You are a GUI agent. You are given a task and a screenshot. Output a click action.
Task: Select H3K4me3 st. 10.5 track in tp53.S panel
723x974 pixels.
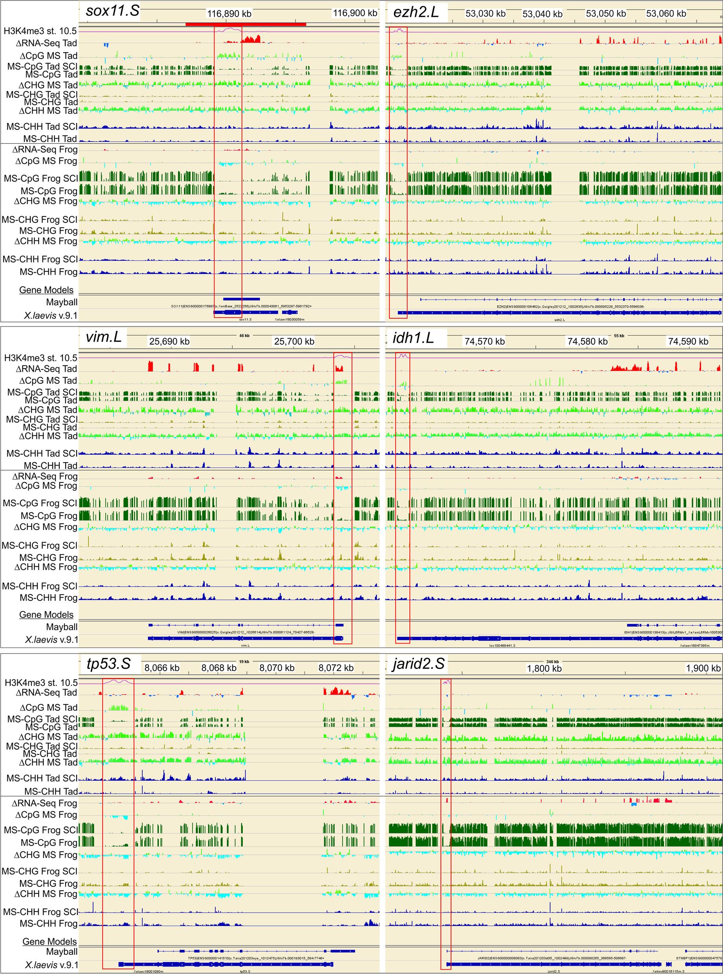tap(41, 682)
